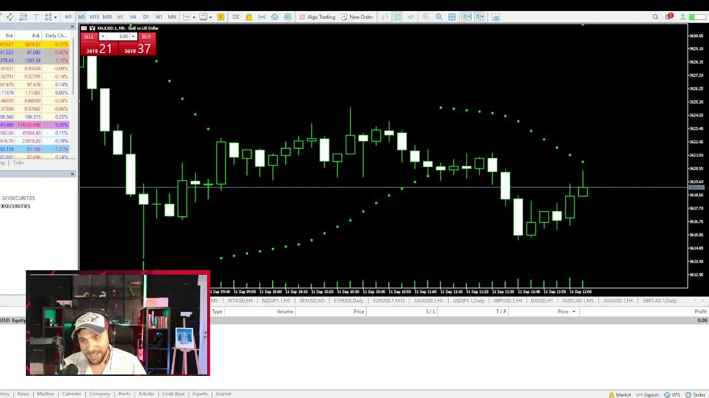This screenshot has width=709, height=398.
Task: Open Market from the status bar
Action: (x=620, y=395)
